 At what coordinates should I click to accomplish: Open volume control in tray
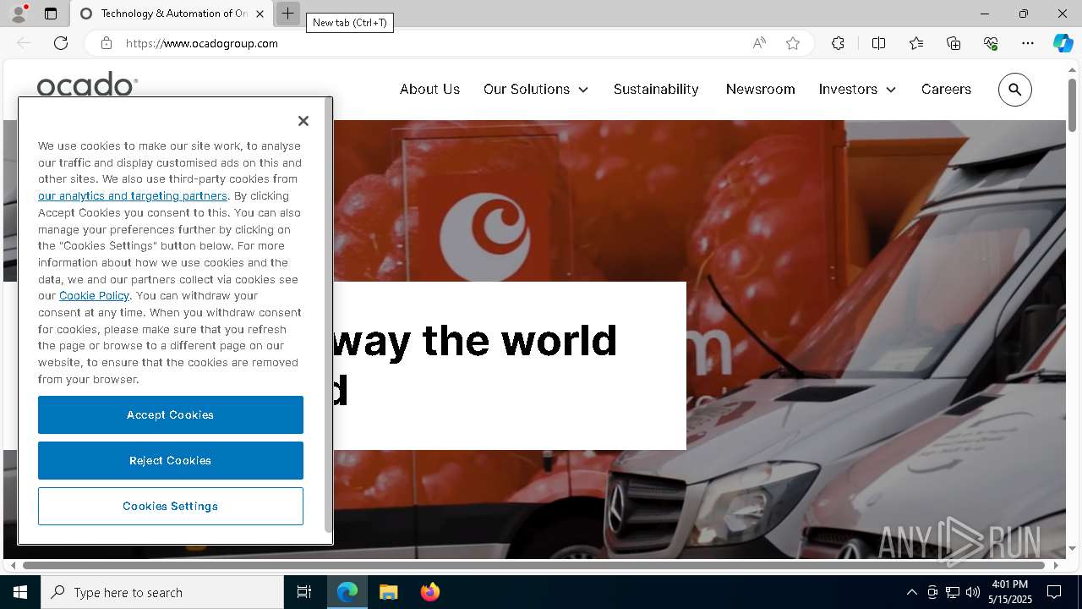pos(972,592)
